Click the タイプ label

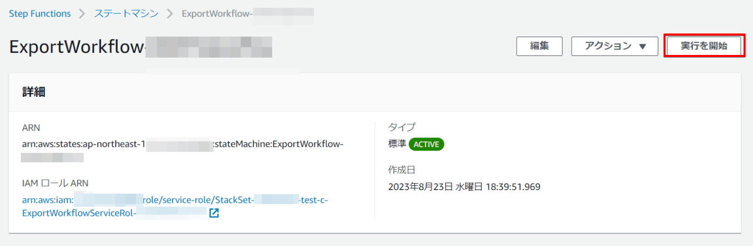click(402, 128)
